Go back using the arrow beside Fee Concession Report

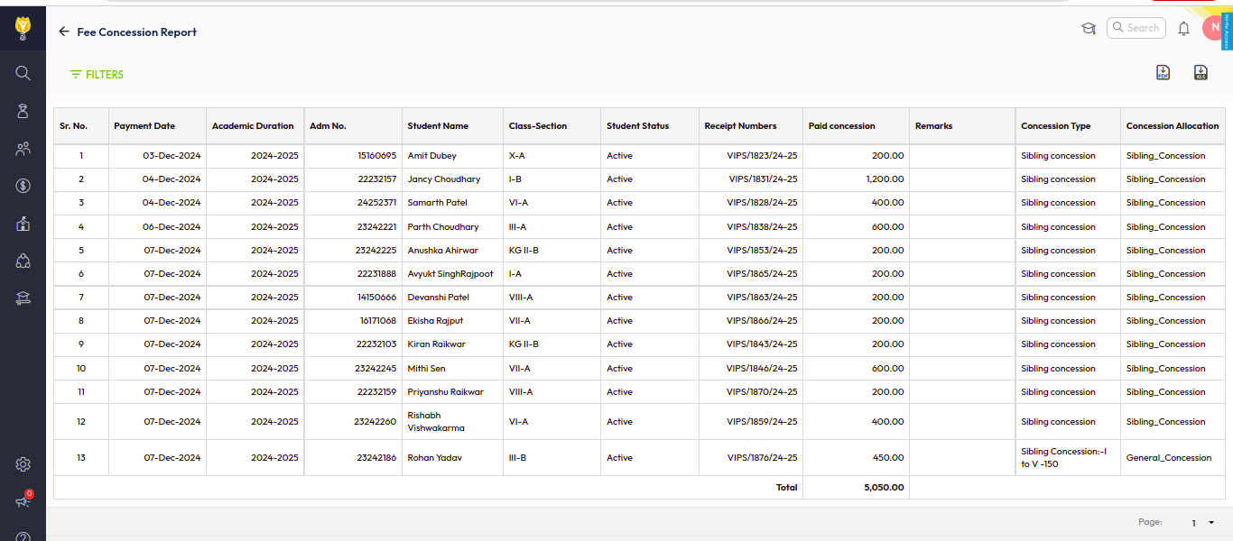[63, 32]
